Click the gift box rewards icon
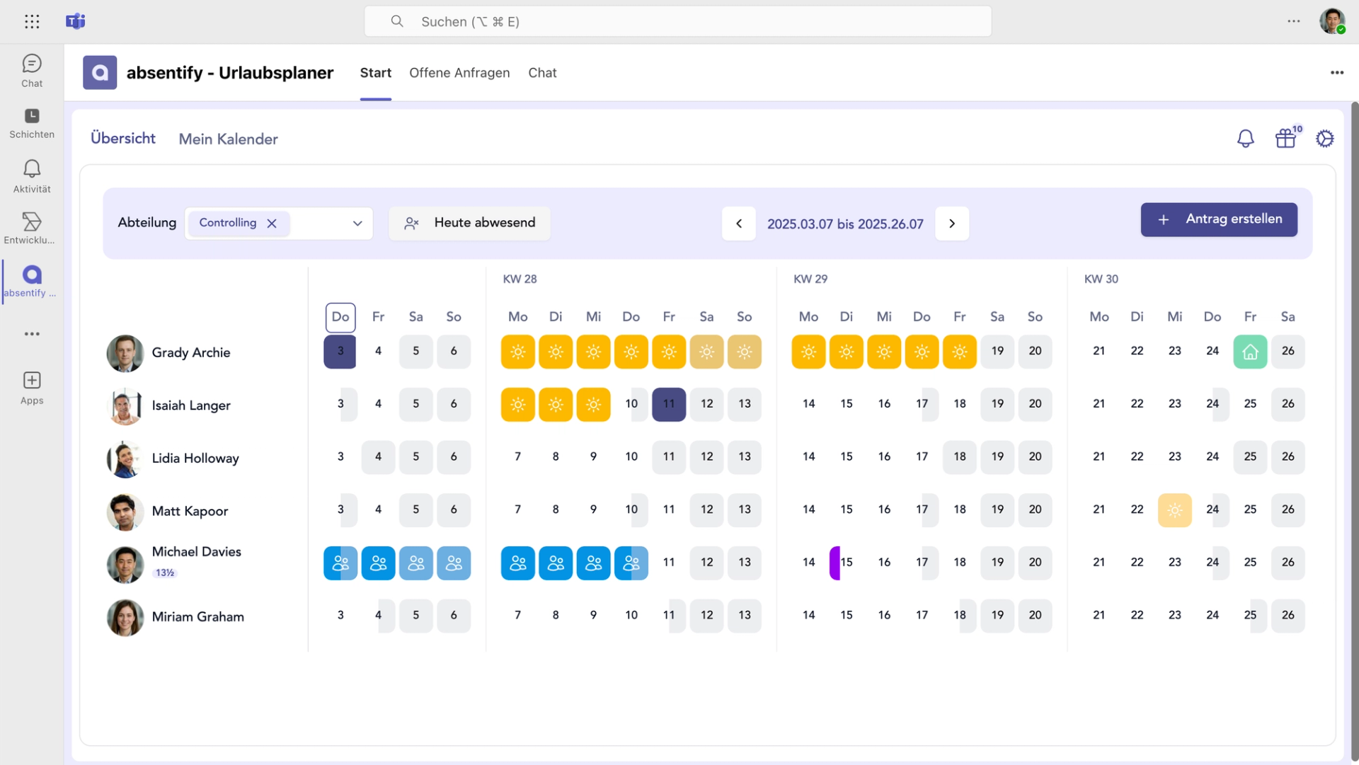1359x765 pixels. [1285, 139]
